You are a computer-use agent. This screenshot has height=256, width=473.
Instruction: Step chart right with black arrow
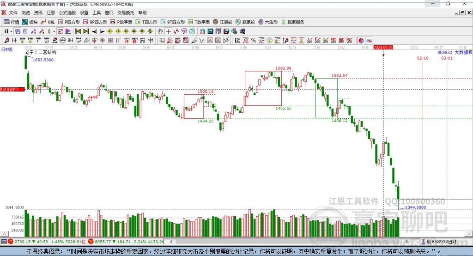coord(102,31)
